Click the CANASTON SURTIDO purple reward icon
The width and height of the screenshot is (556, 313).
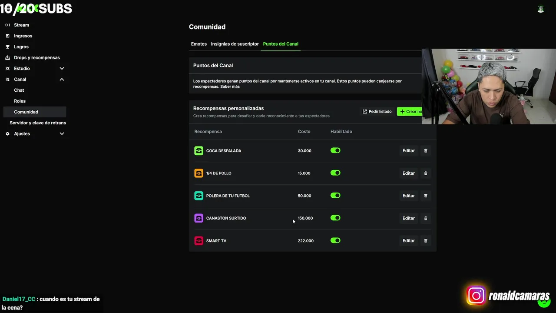pos(199,218)
